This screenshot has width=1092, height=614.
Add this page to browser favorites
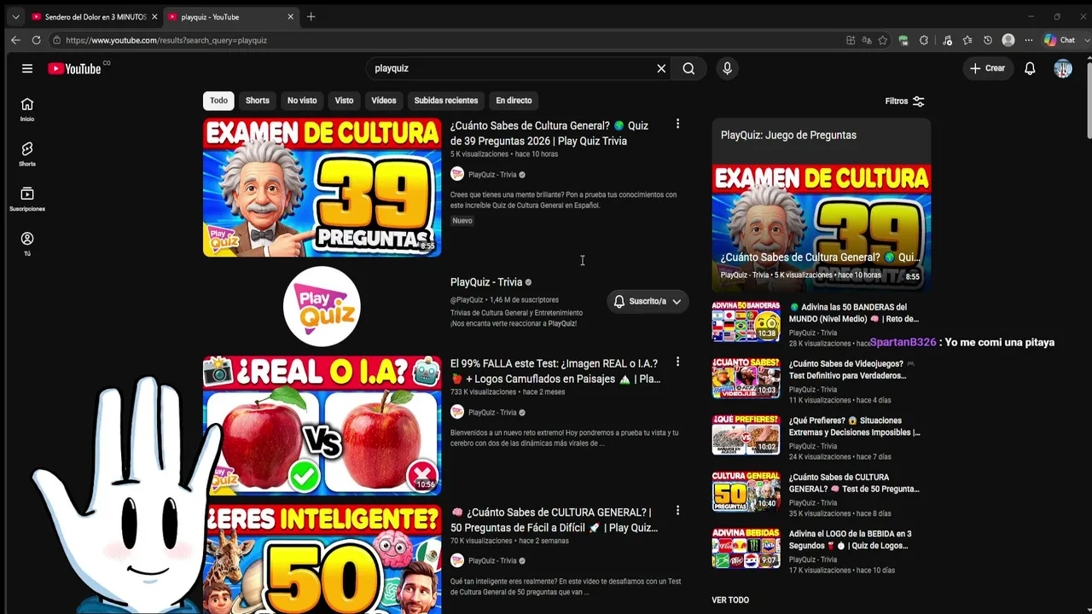[x=883, y=40]
